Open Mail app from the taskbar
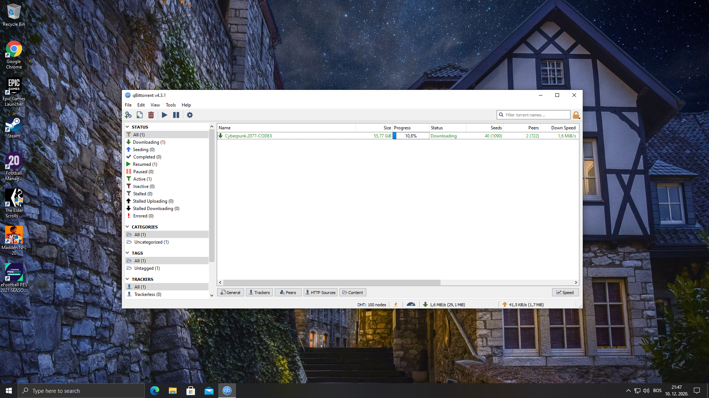709x398 pixels. click(209, 391)
